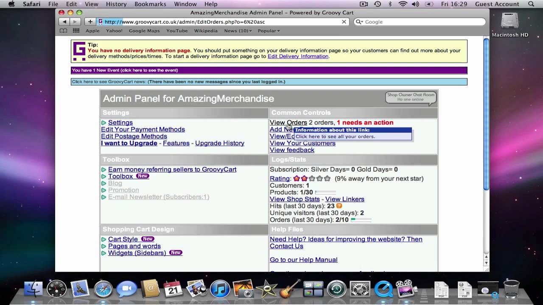Expand the News (10) bookmarks dropdown
The image size is (543, 305).
[x=238, y=31]
